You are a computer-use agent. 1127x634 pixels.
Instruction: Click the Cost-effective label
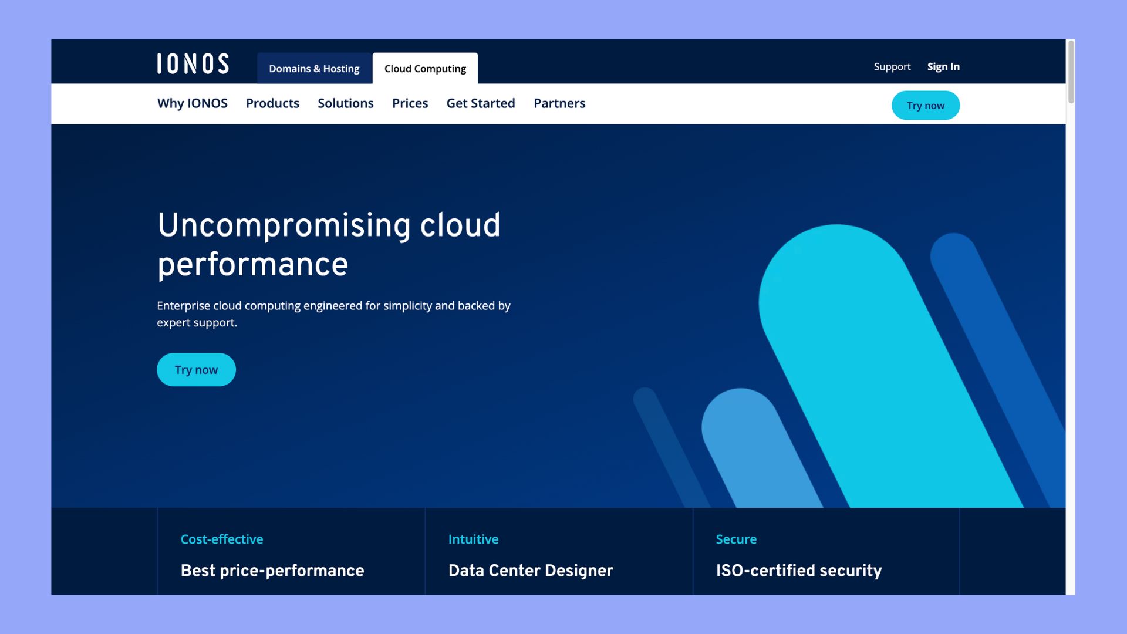pos(221,539)
